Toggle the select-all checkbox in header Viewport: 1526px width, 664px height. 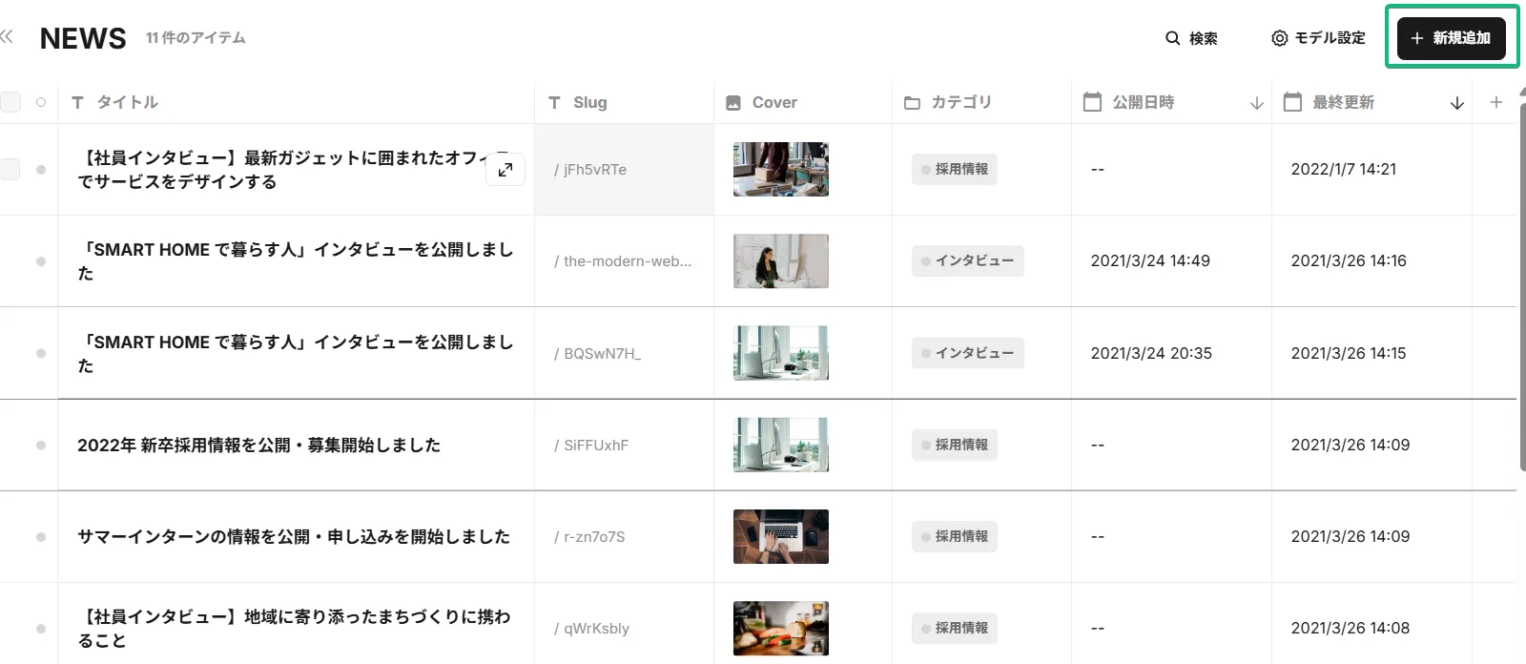pos(10,102)
